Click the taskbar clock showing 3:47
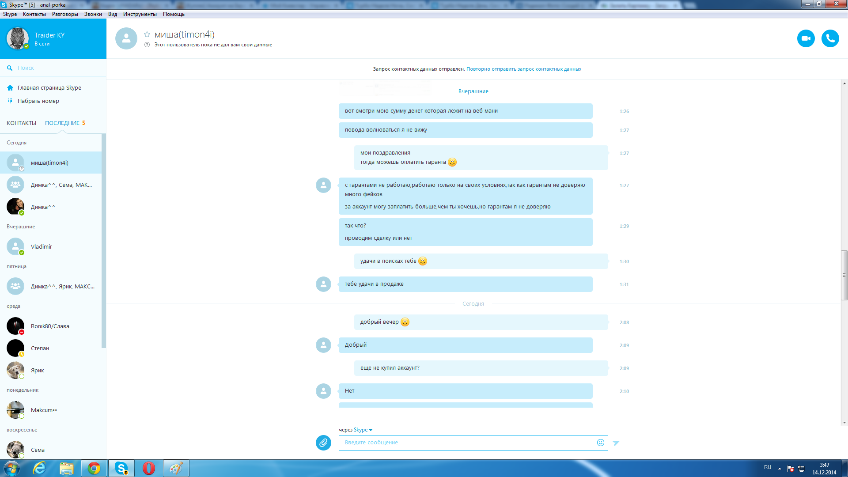The image size is (848, 477). point(824,469)
